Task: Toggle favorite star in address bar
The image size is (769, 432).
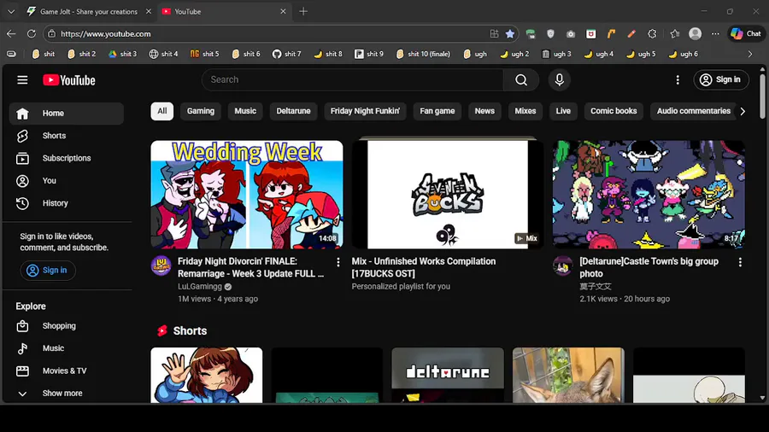Action: [x=510, y=34]
